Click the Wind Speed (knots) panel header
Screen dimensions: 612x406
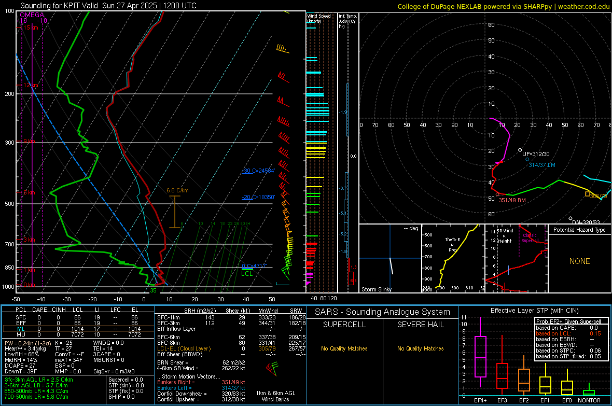tap(319, 18)
